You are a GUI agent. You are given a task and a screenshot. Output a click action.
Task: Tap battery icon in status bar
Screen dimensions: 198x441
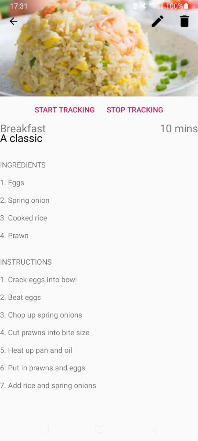(186, 6)
